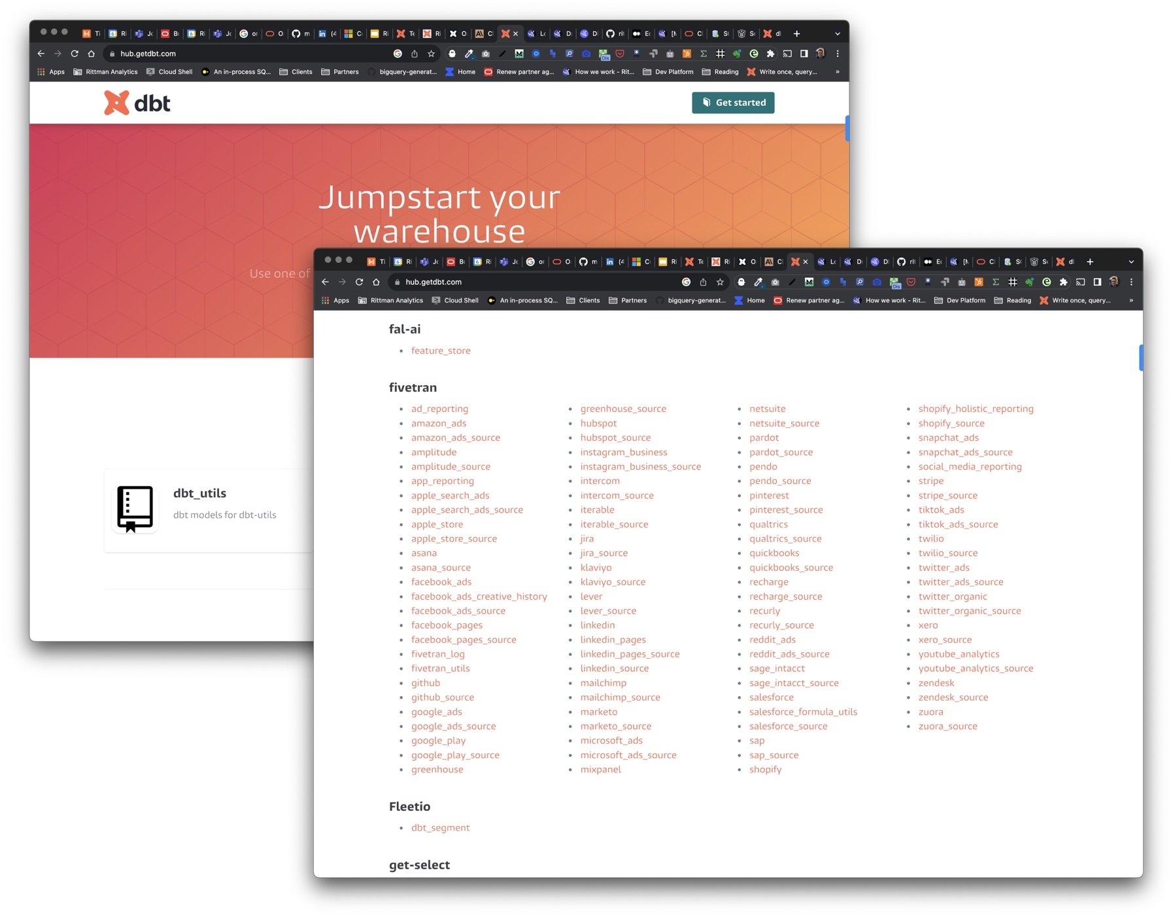This screenshot has width=1173, height=917.
Task: Click the back arrow in the back browser window
Action: tap(41, 54)
